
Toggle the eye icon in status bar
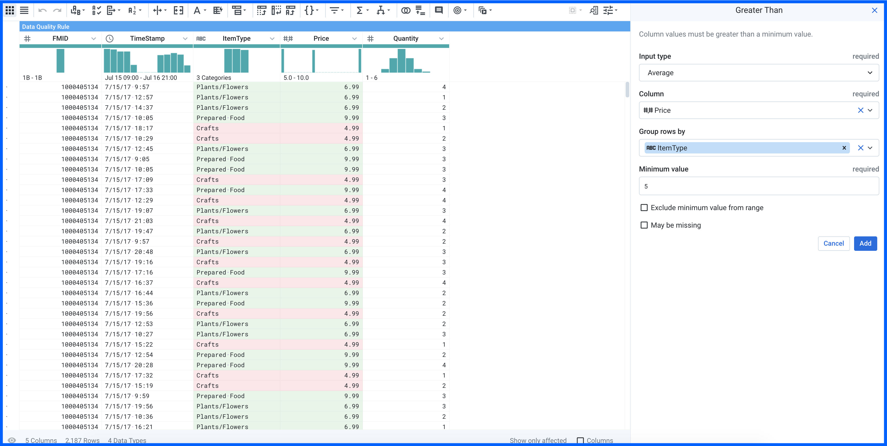[x=12, y=440]
